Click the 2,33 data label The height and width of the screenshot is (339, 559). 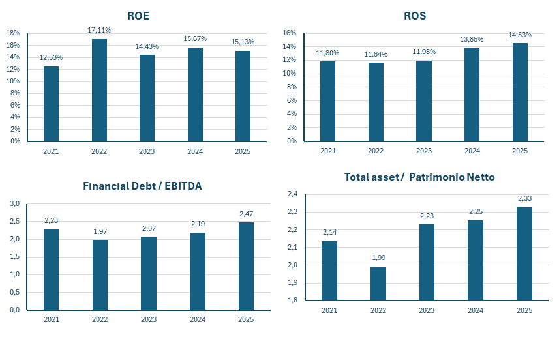click(525, 198)
